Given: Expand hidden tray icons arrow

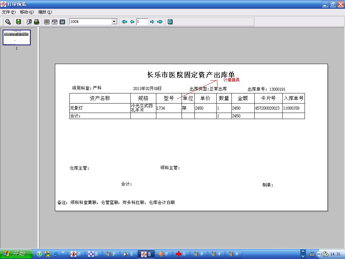Looking at the screenshot, I should pos(319,254).
